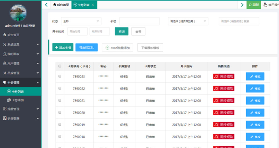Click the left arrow tab scroll icon

(46, 5)
